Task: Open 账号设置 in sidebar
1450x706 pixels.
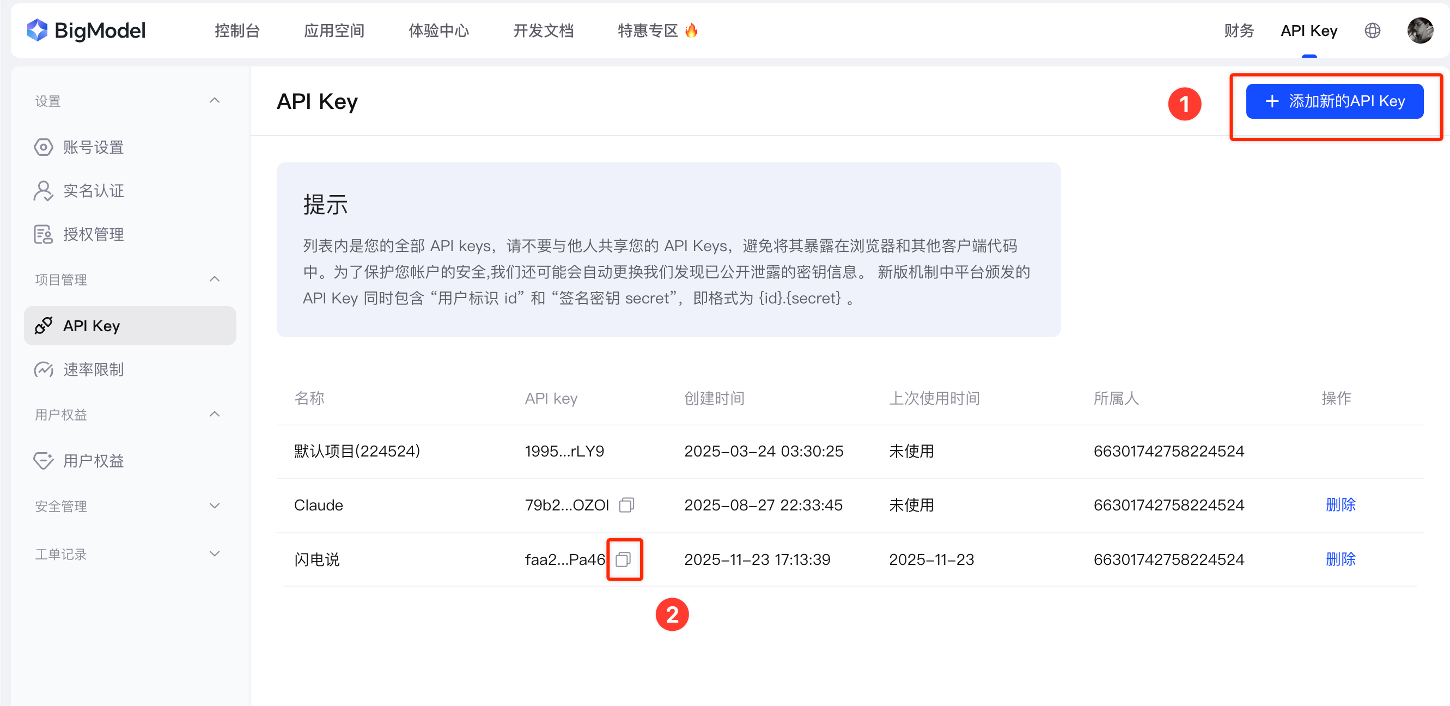Action: [x=93, y=148]
